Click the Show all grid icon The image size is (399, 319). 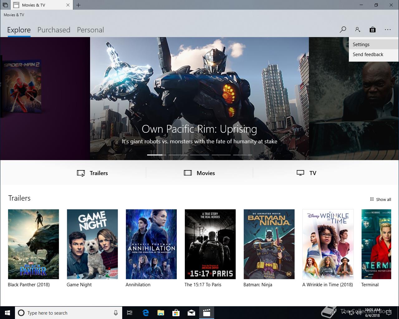point(372,199)
